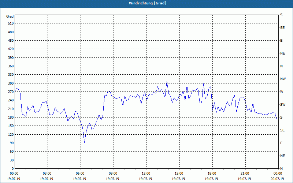Select the 450 y-axis value

pyautogui.click(x=11, y=41)
